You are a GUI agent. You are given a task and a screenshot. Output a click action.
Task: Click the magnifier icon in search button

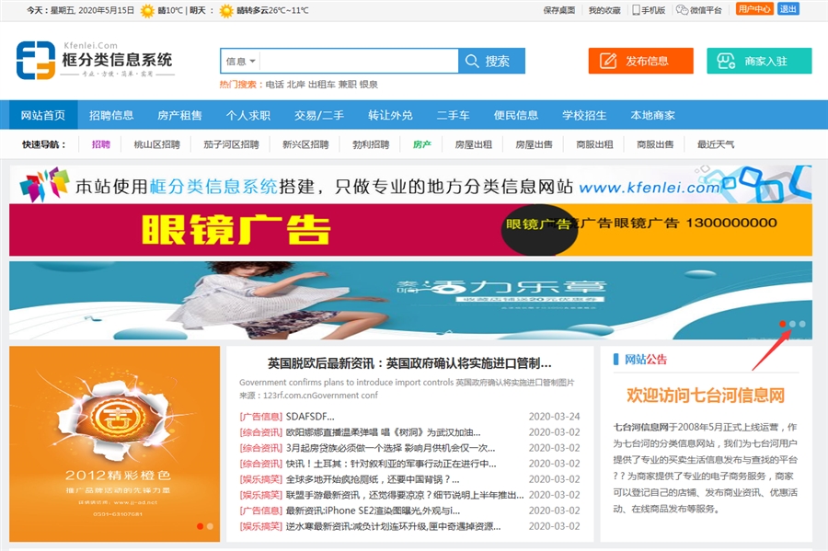pos(472,62)
